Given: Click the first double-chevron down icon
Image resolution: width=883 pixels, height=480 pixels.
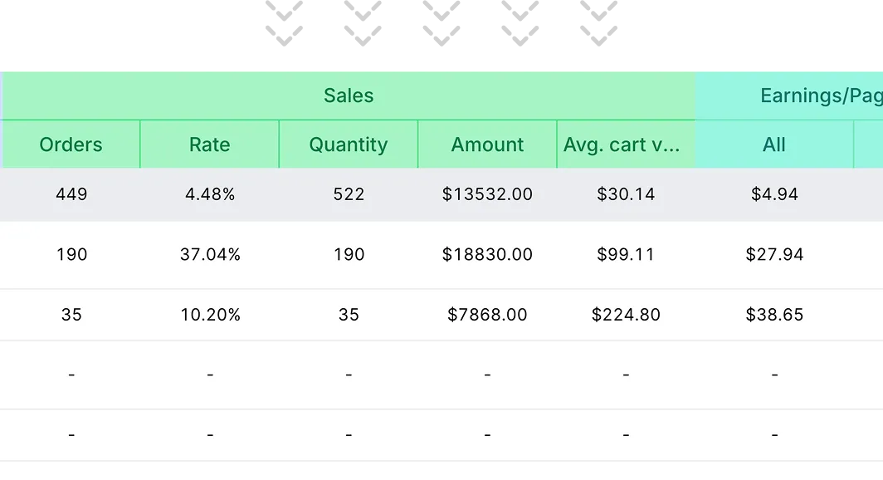Looking at the screenshot, I should coord(285,22).
